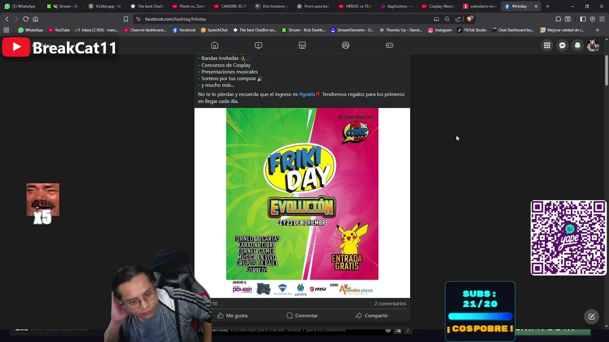Viewport: 609px width, 342px height.
Task: Open Instagram bookmark
Action: [440, 30]
